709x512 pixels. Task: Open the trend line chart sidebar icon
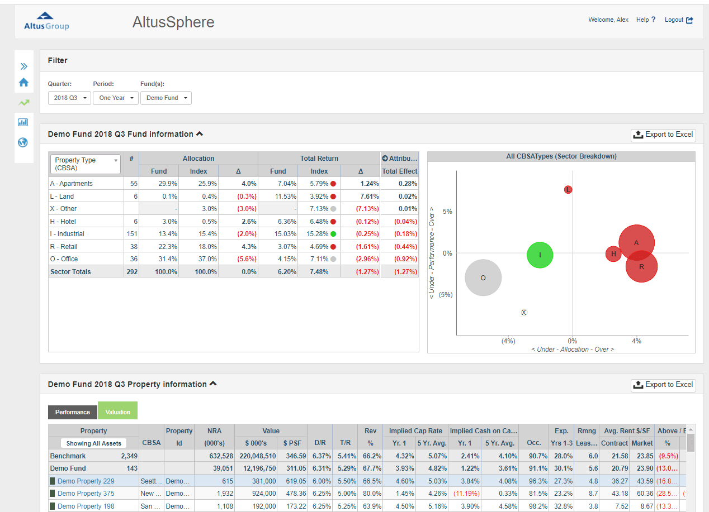click(23, 103)
